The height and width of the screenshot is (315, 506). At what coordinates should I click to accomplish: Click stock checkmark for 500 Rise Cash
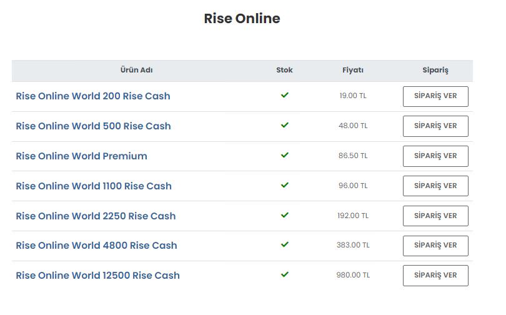pyautogui.click(x=284, y=125)
